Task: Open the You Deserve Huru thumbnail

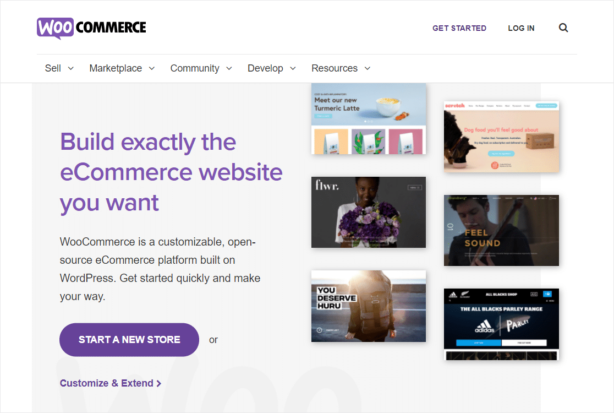Action: tap(368, 306)
